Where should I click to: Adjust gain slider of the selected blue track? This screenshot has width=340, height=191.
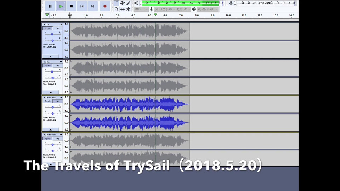(x=52, y=107)
